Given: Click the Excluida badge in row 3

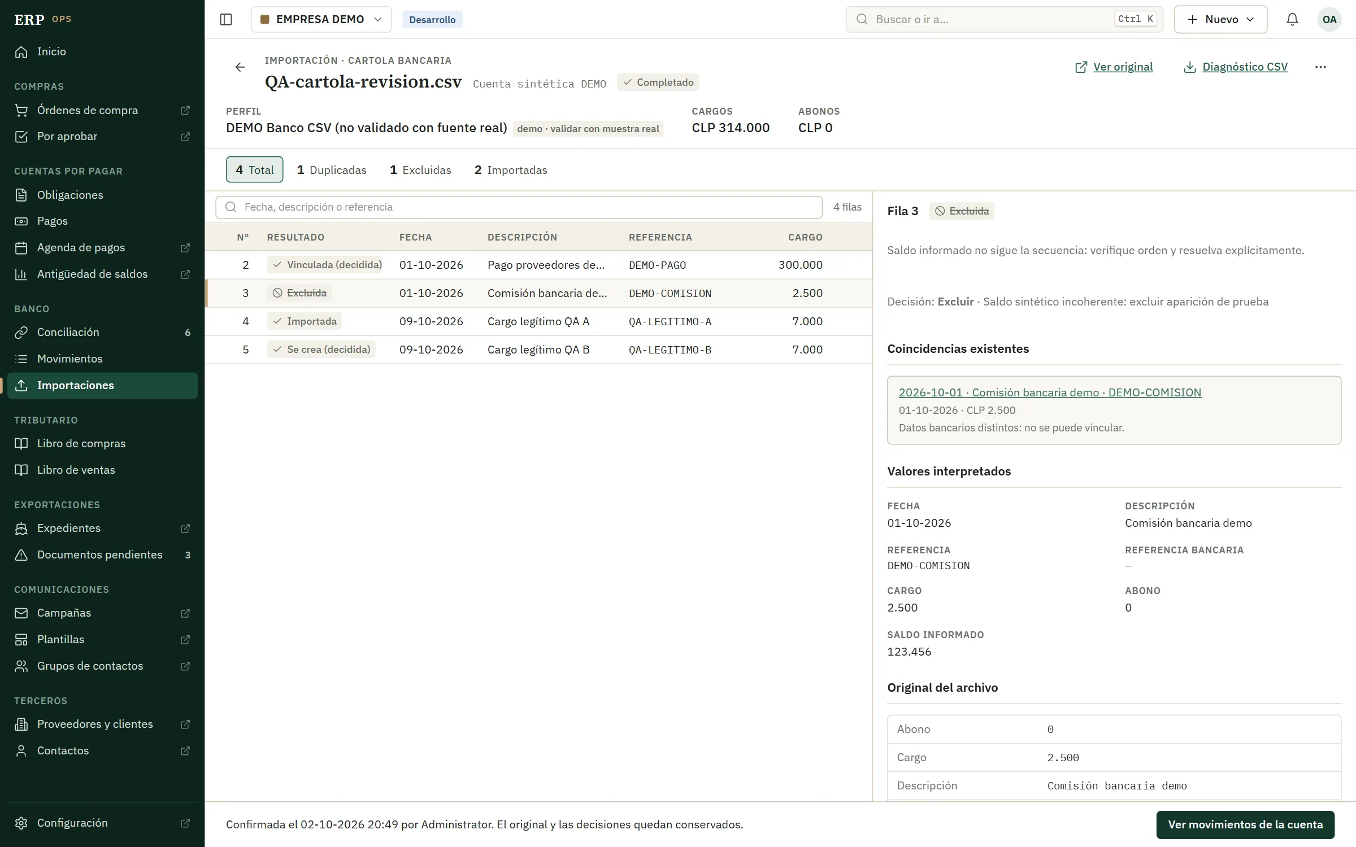Looking at the screenshot, I should click(299, 293).
